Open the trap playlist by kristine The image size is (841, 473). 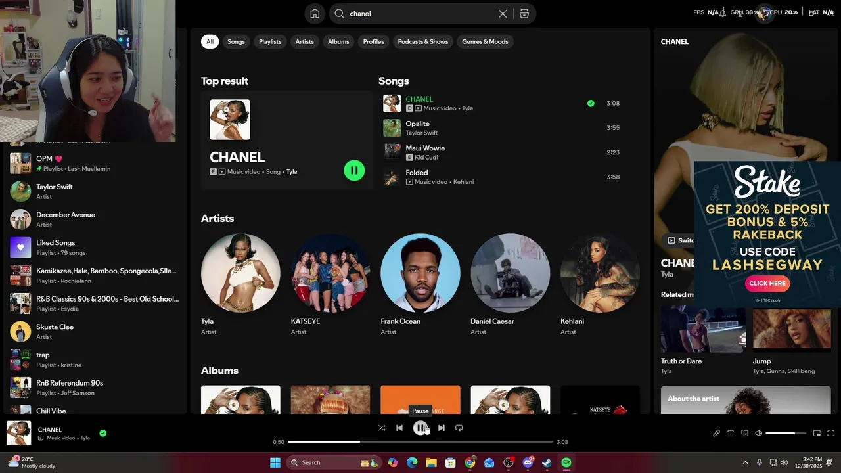(x=95, y=359)
